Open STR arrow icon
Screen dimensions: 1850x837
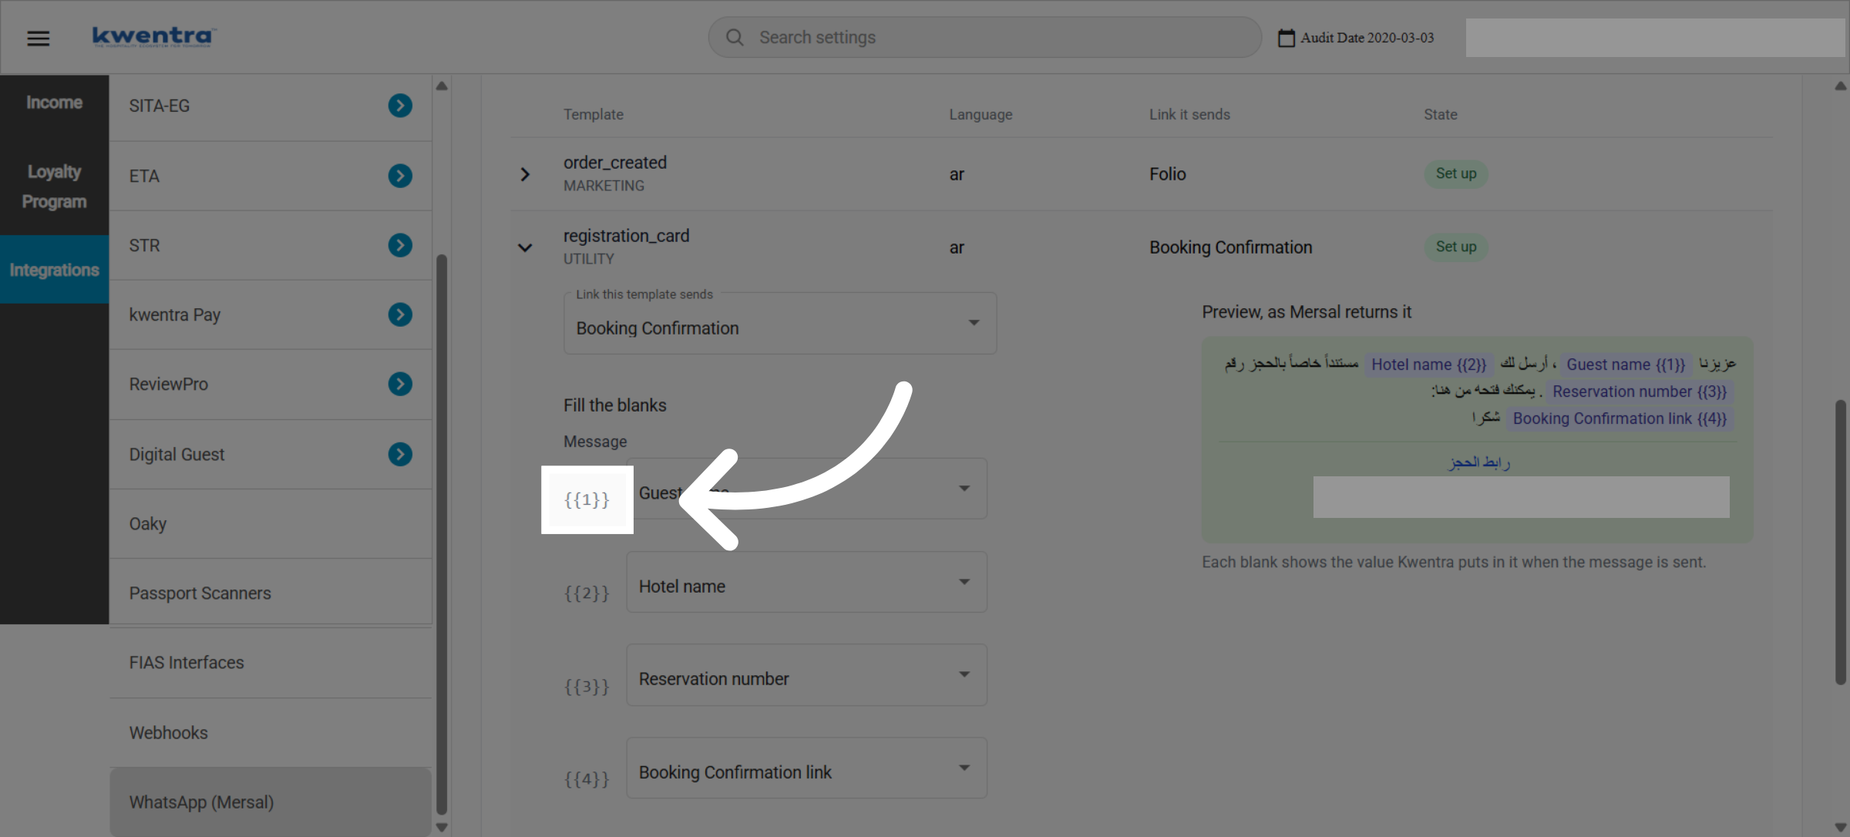[400, 245]
